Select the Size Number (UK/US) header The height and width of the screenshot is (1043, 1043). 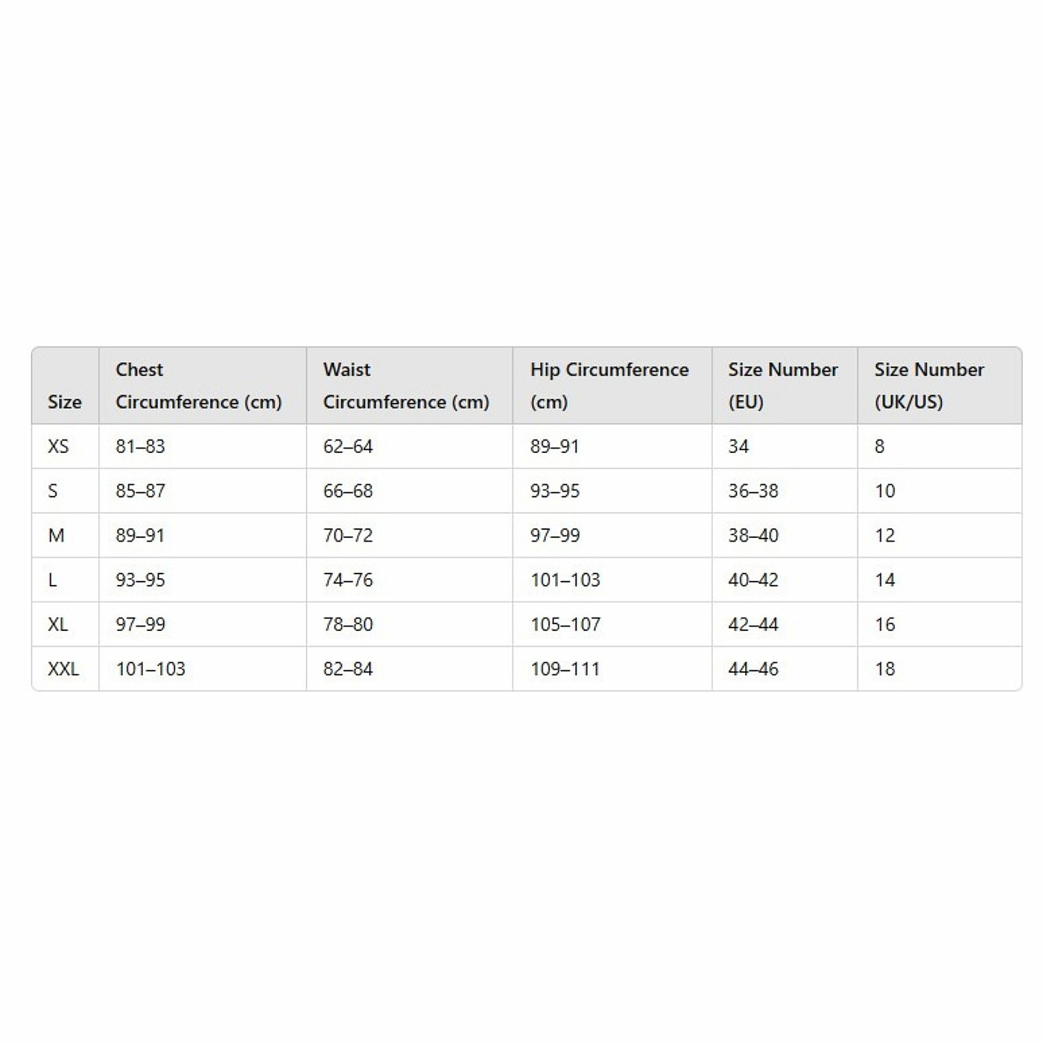(929, 386)
